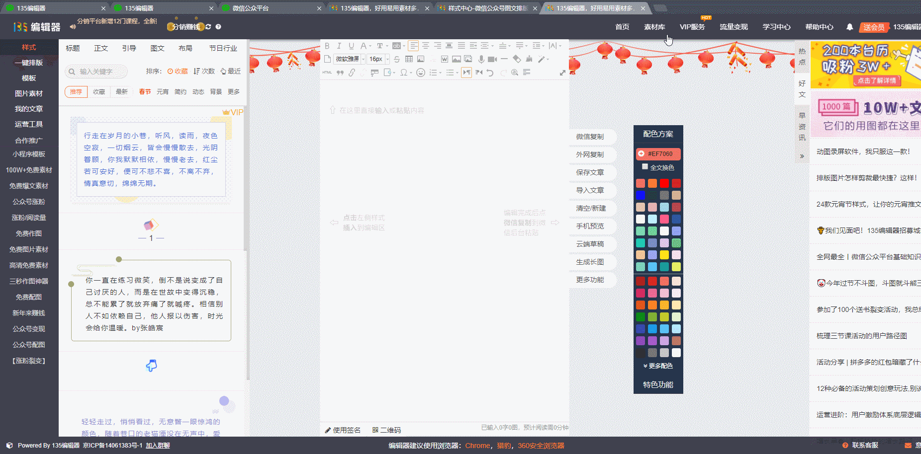Switch to the 标题 style tab
Image resolution: width=921 pixels, height=454 pixels.
click(x=73, y=48)
